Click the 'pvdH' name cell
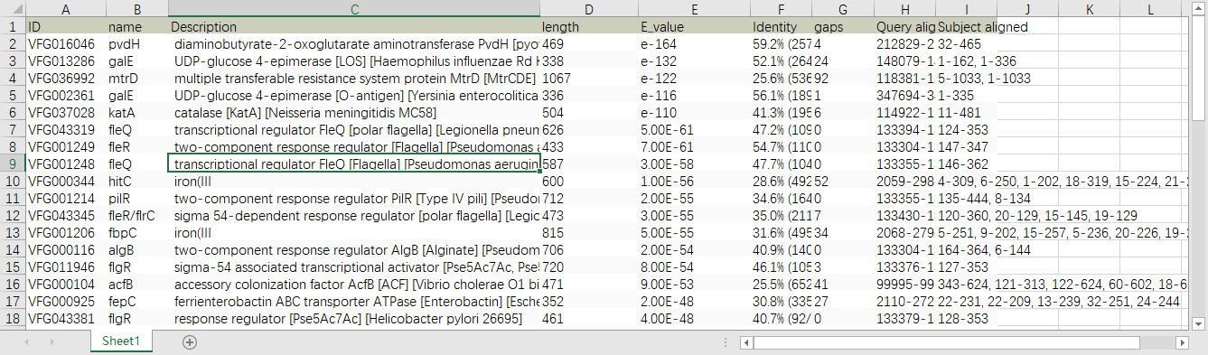The image size is (1208, 355). pos(136,43)
